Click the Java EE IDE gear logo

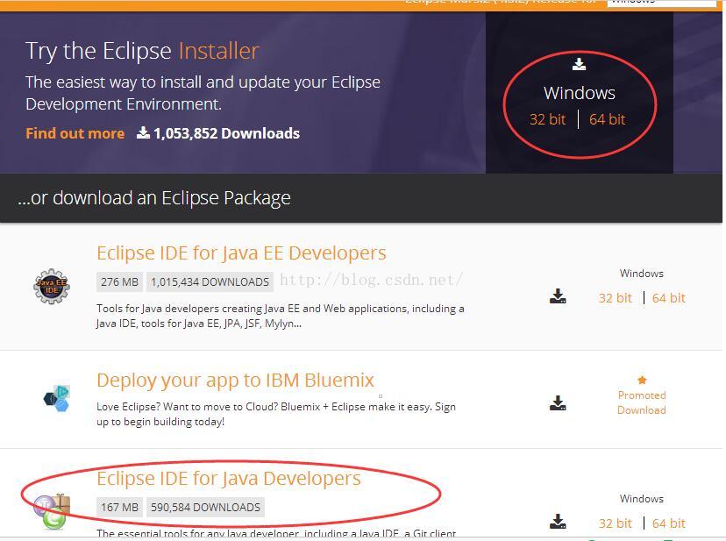52,286
